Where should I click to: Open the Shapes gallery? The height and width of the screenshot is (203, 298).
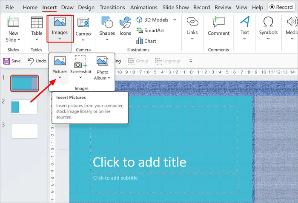tap(107, 28)
